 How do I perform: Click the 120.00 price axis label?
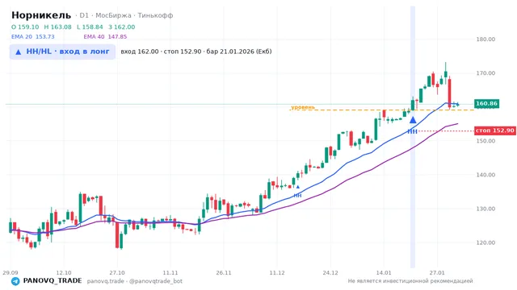pyautogui.click(x=485, y=242)
